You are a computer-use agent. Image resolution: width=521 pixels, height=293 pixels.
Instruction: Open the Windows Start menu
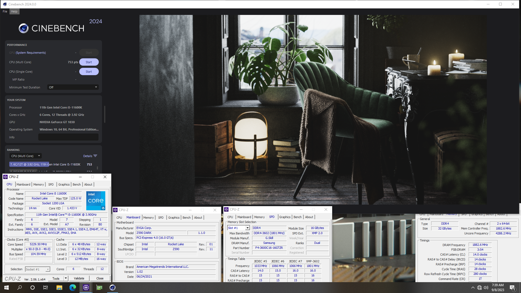click(7, 288)
